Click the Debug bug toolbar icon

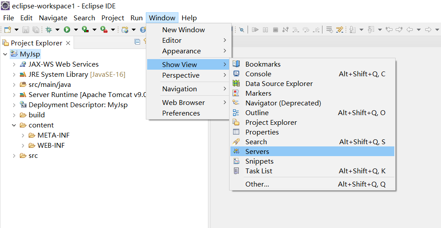pos(48,30)
